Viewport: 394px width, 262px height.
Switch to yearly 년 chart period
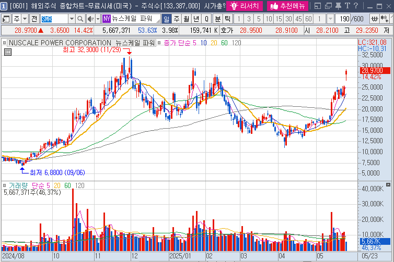[196, 19]
